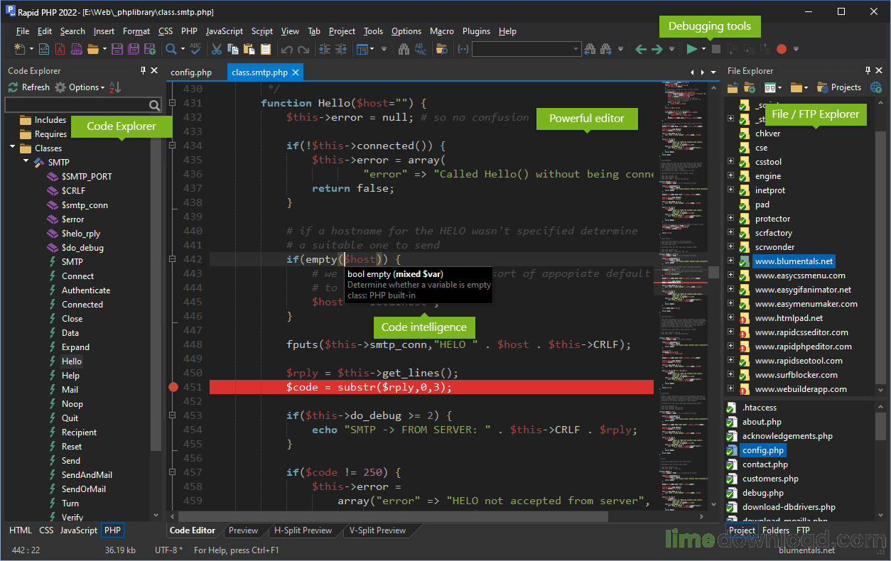Collapse the Classes tree node
The width and height of the screenshot is (891, 561).
pyautogui.click(x=13, y=148)
